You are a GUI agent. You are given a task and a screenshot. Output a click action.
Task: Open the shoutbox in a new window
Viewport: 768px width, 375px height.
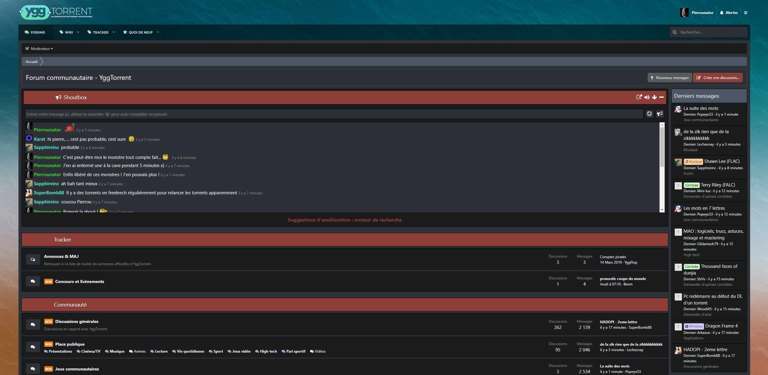(639, 97)
